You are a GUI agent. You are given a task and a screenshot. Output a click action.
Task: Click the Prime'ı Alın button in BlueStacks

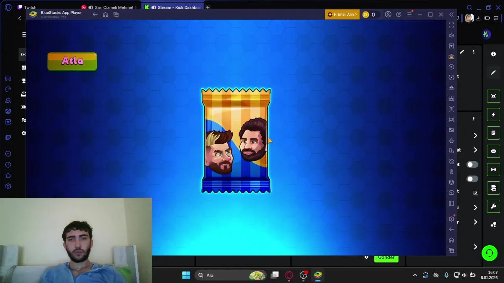(x=342, y=15)
